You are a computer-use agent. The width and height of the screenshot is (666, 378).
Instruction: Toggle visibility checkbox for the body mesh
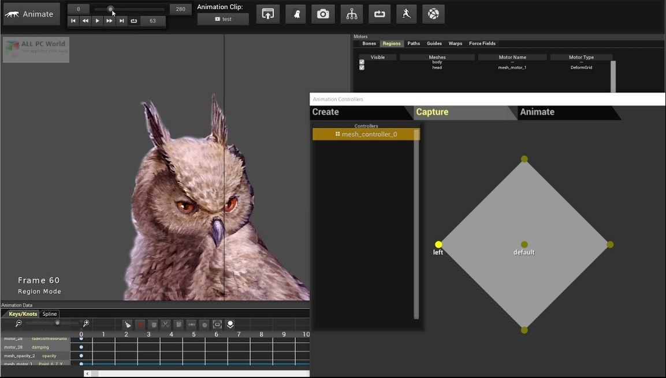(362, 62)
